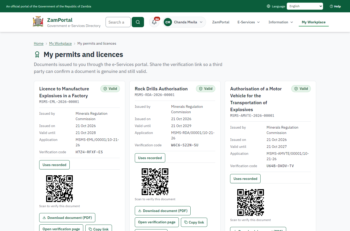350x231 pixels.
Task: Follow the Home breadcrumb link
Action: pos(39,43)
